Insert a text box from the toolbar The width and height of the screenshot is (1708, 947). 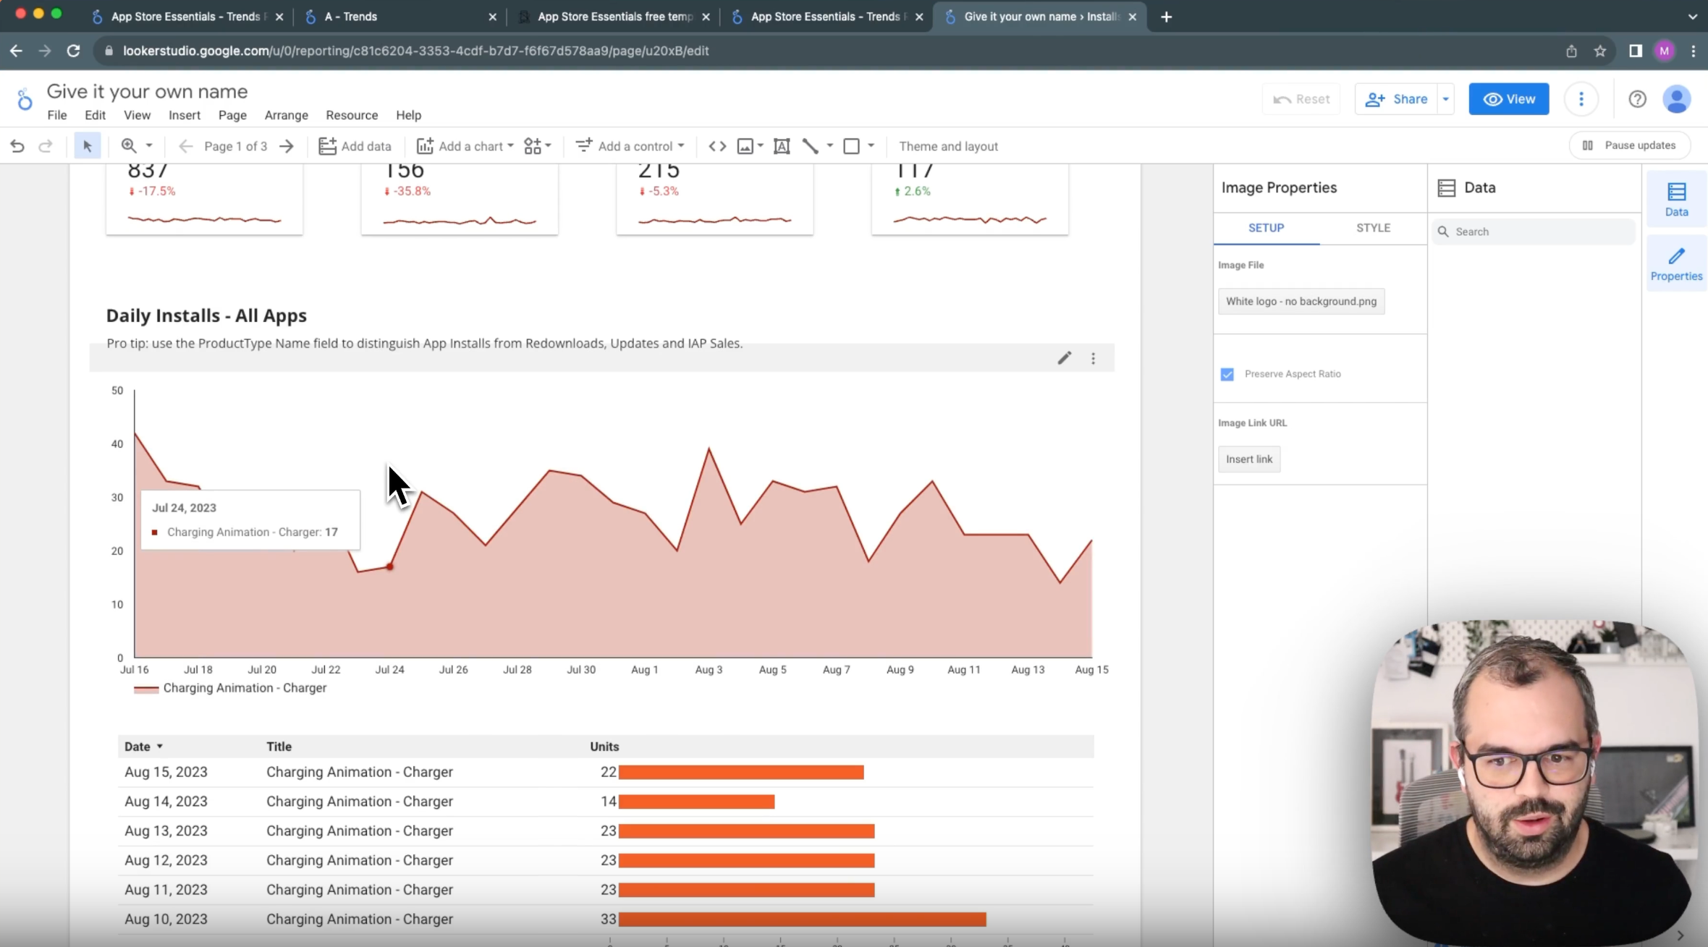[782, 146]
